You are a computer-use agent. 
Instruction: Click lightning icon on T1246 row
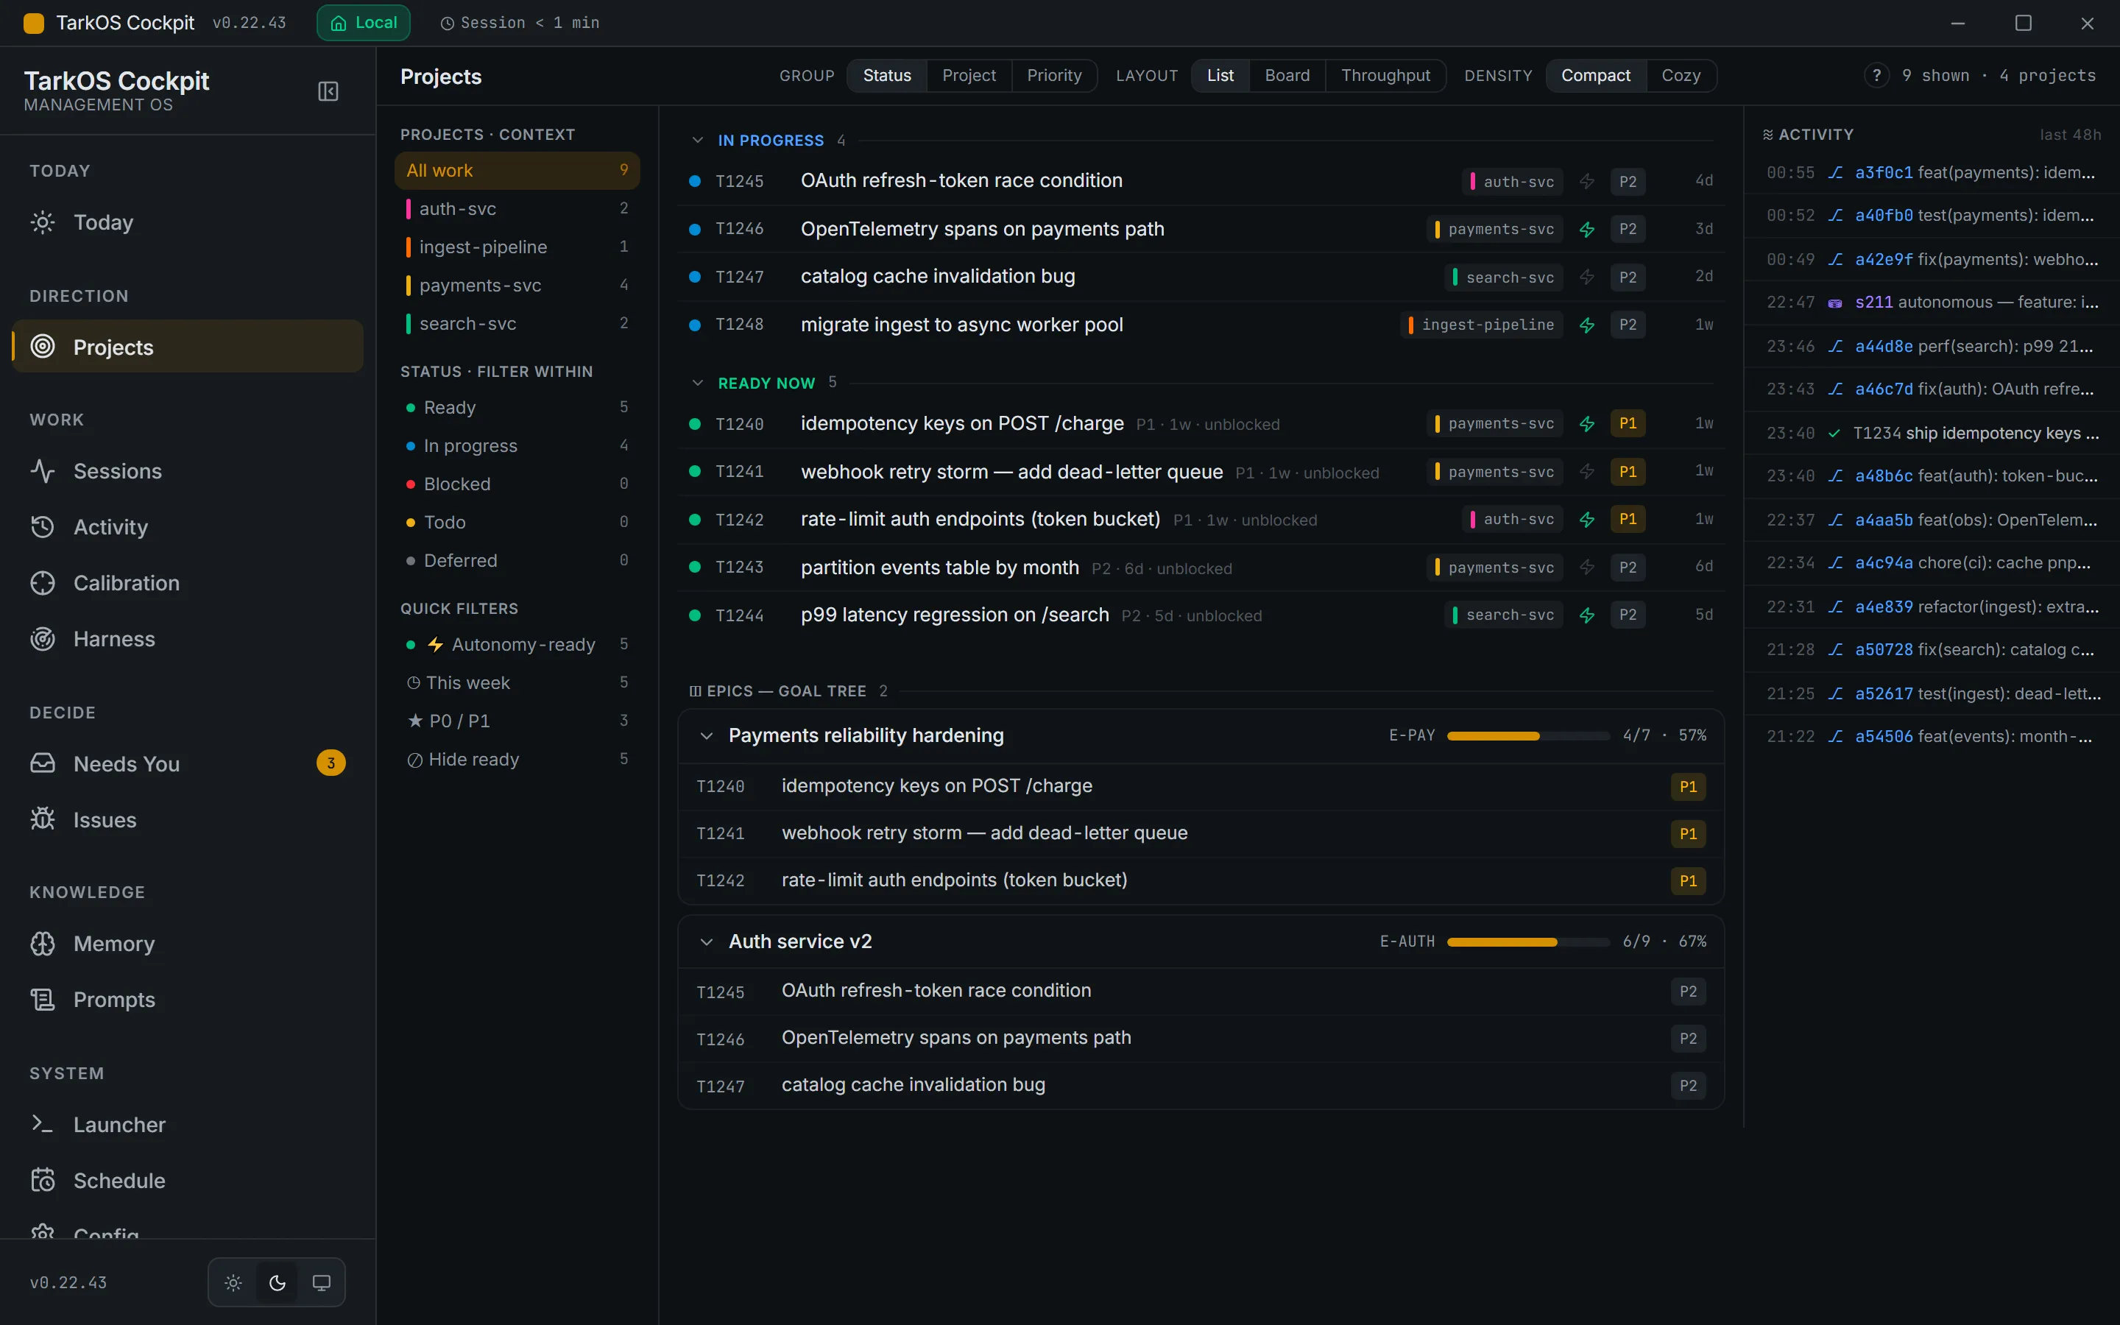(x=1586, y=230)
